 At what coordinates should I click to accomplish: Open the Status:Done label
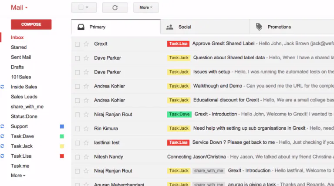[x=24, y=116]
